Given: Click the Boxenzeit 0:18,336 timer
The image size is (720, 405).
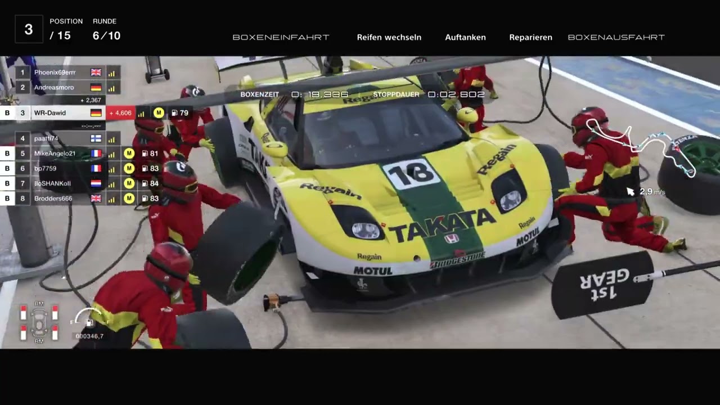Looking at the screenshot, I should coord(294,94).
